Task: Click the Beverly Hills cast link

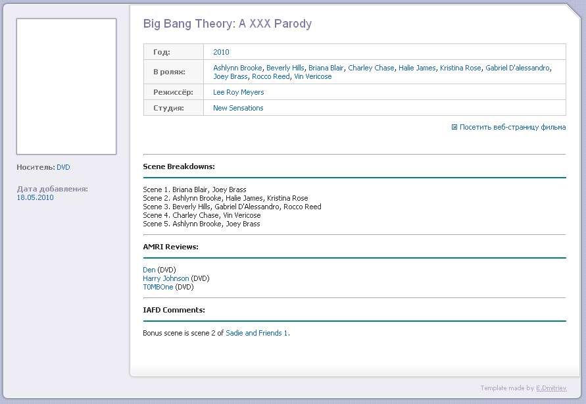Action: click(285, 68)
